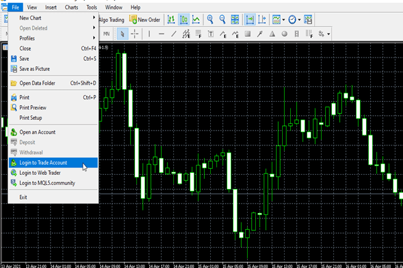Image resolution: width=403 pixels, height=268 pixels.
Task: Select Save as Picture menu entry
Action: pyautogui.click(x=36, y=68)
